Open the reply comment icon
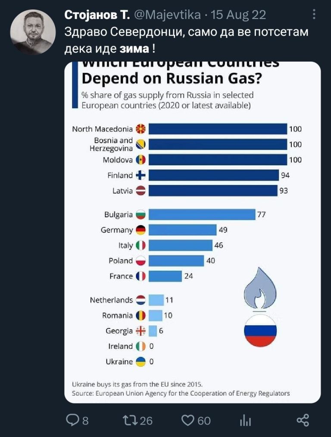 click(72, 420)
